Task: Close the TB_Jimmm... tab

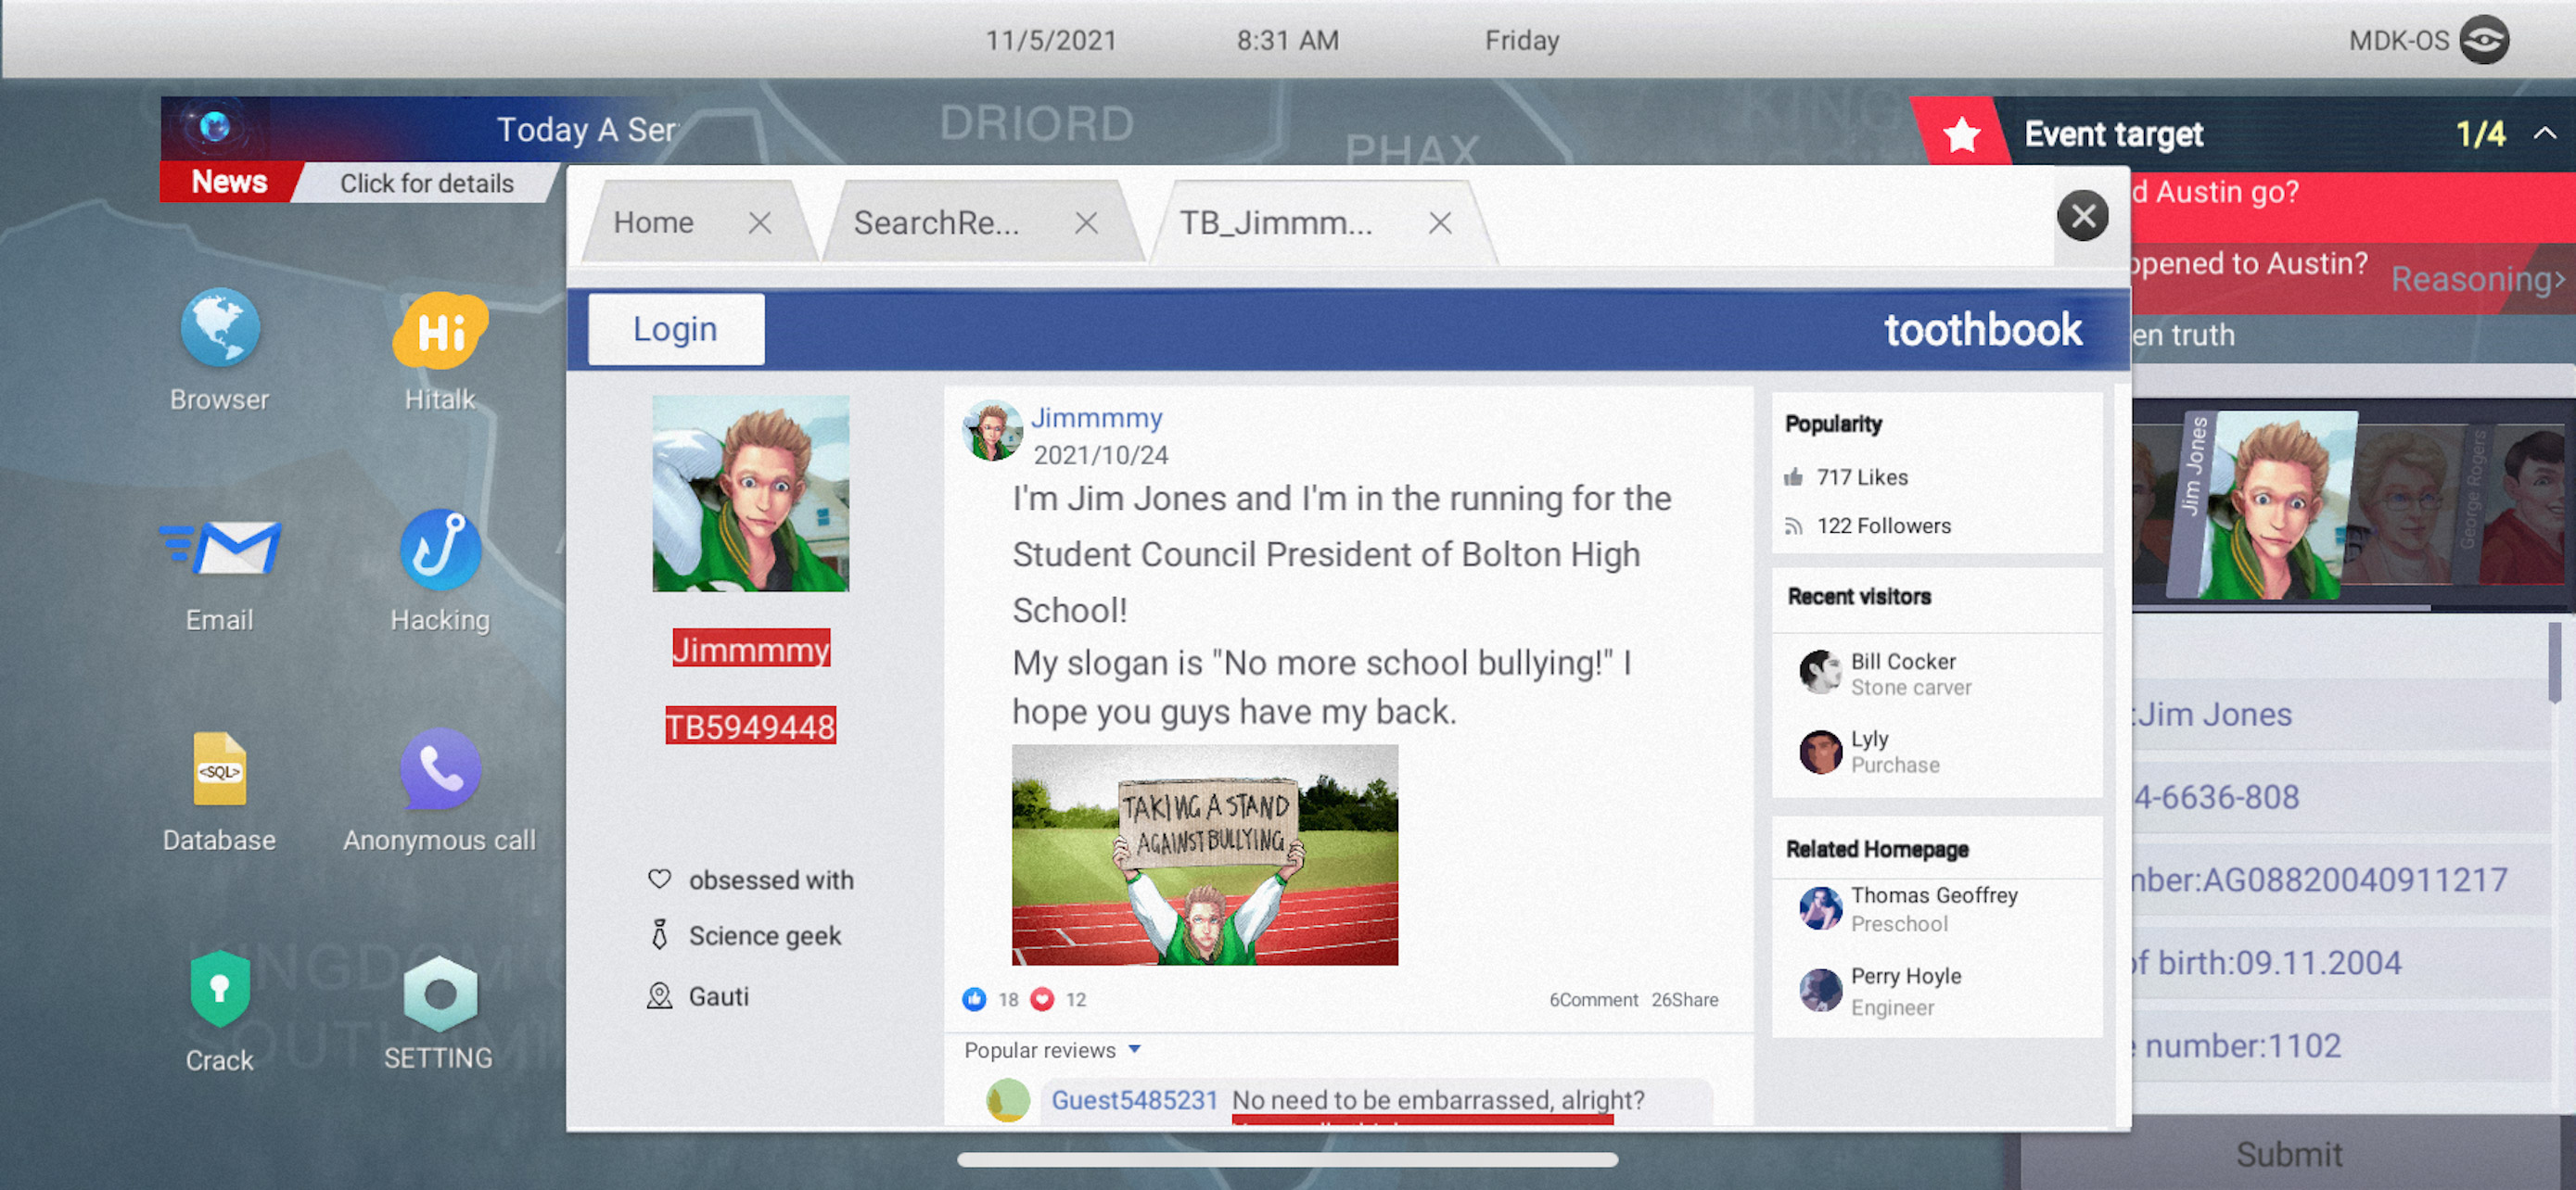Action: tap(1440, 222)
